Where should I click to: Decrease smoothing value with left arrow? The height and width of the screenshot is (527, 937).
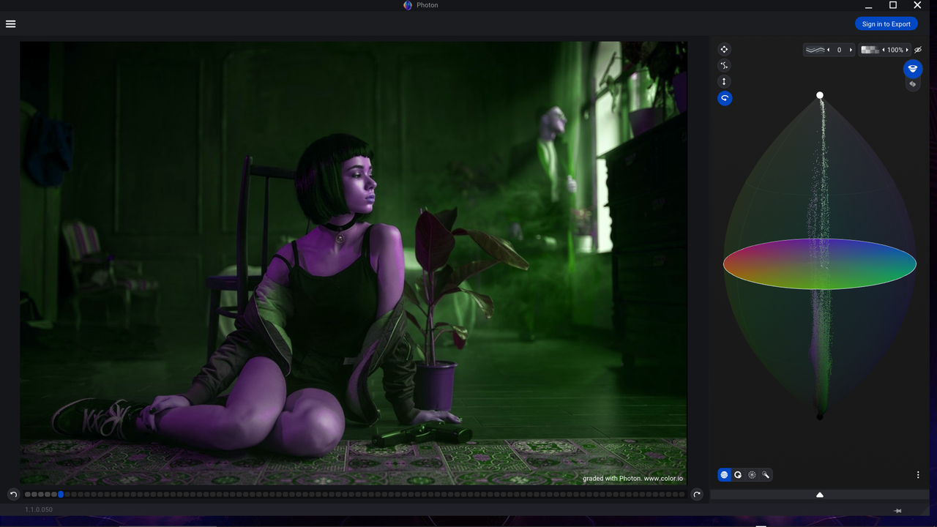(829, 50)
